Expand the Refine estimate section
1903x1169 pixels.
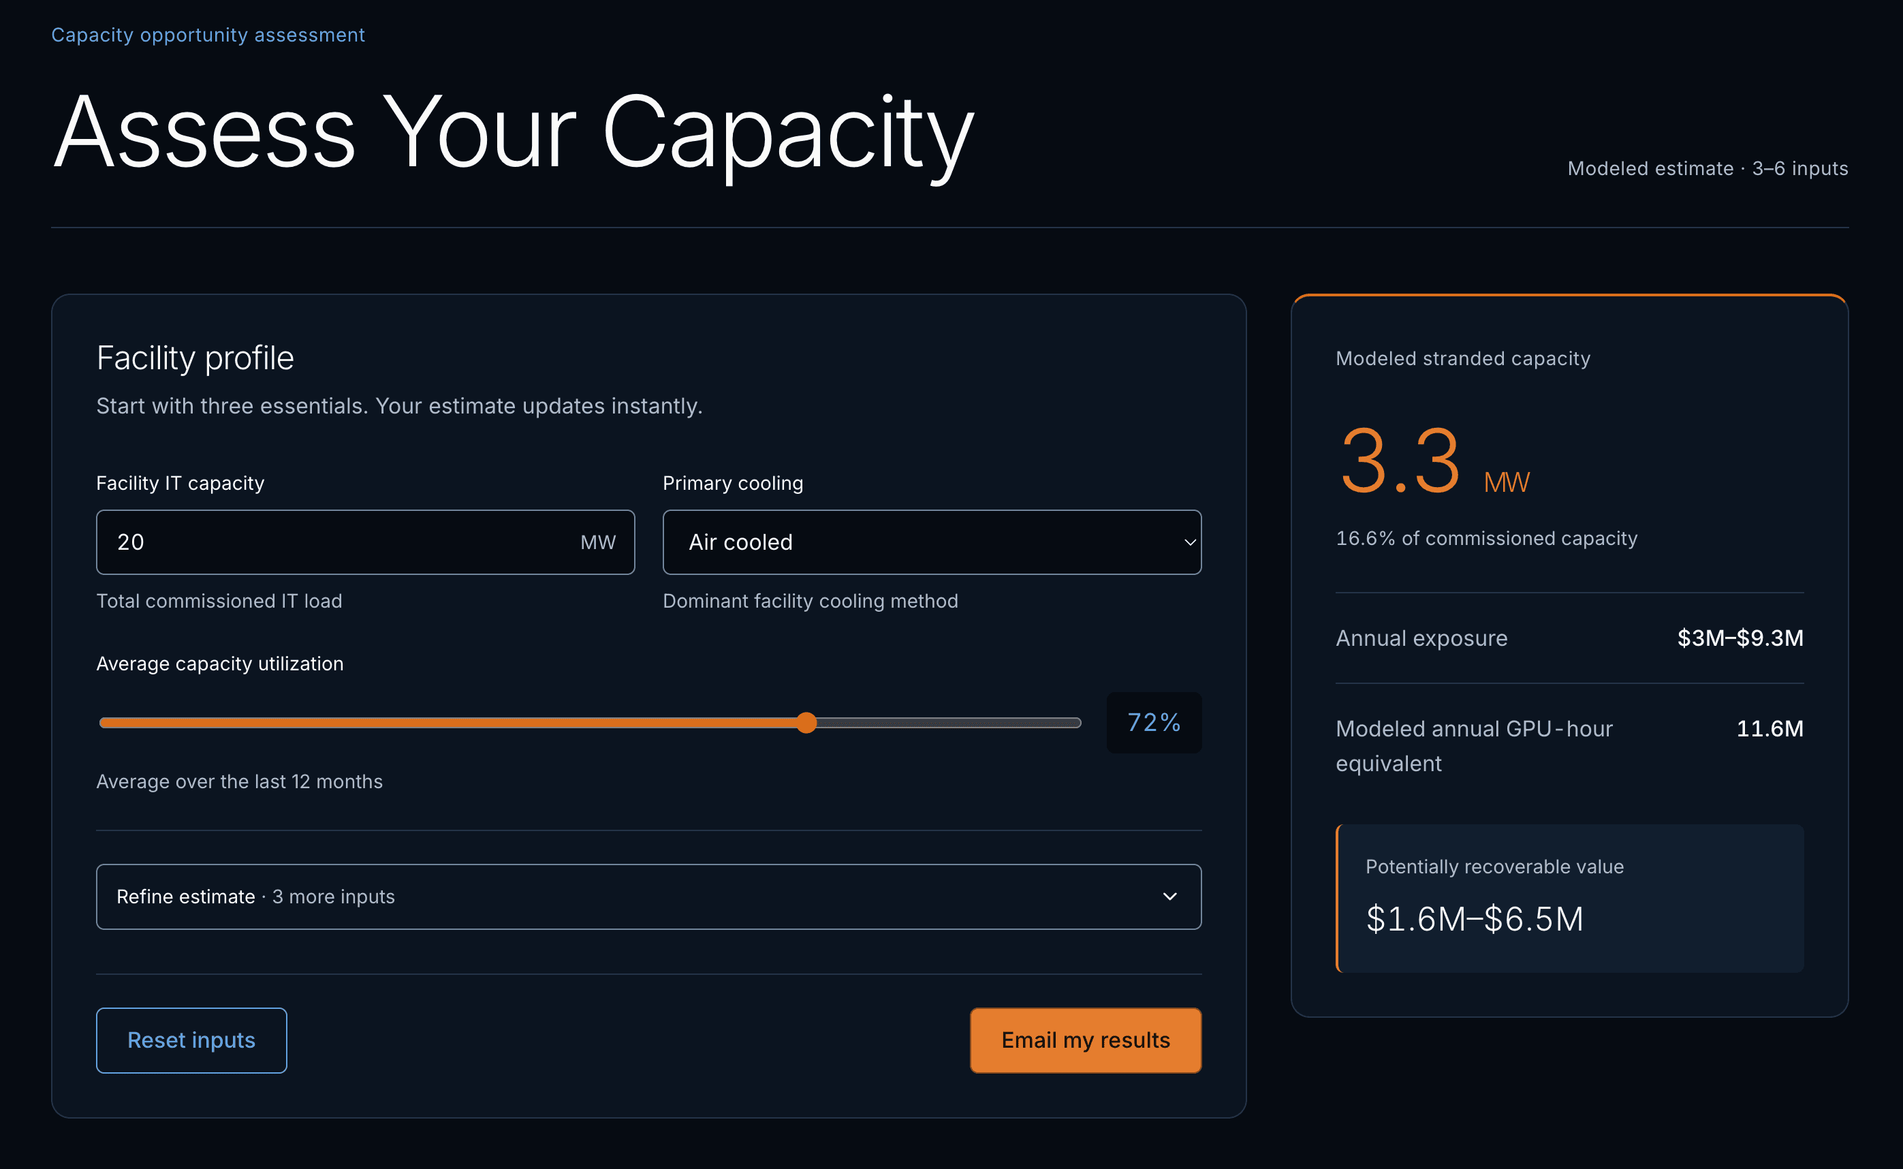(648, 897)
